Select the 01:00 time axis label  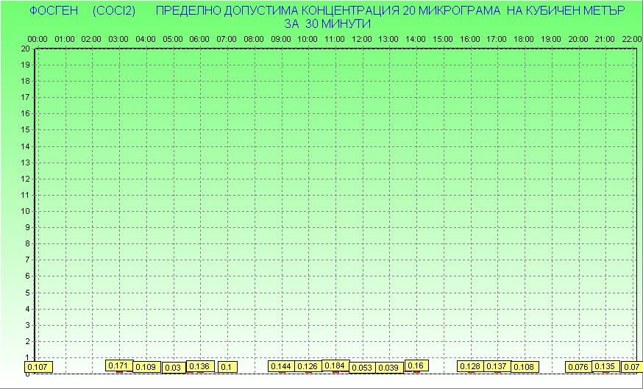tap(65, 40)
